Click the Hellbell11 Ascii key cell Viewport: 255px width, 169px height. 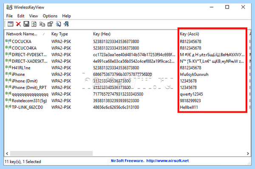pos(189,107)
